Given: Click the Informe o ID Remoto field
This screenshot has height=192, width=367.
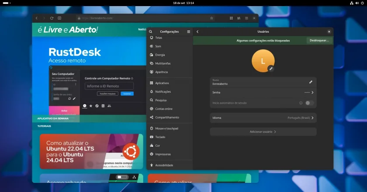Looking at the screenshot, I should [109, 86].
